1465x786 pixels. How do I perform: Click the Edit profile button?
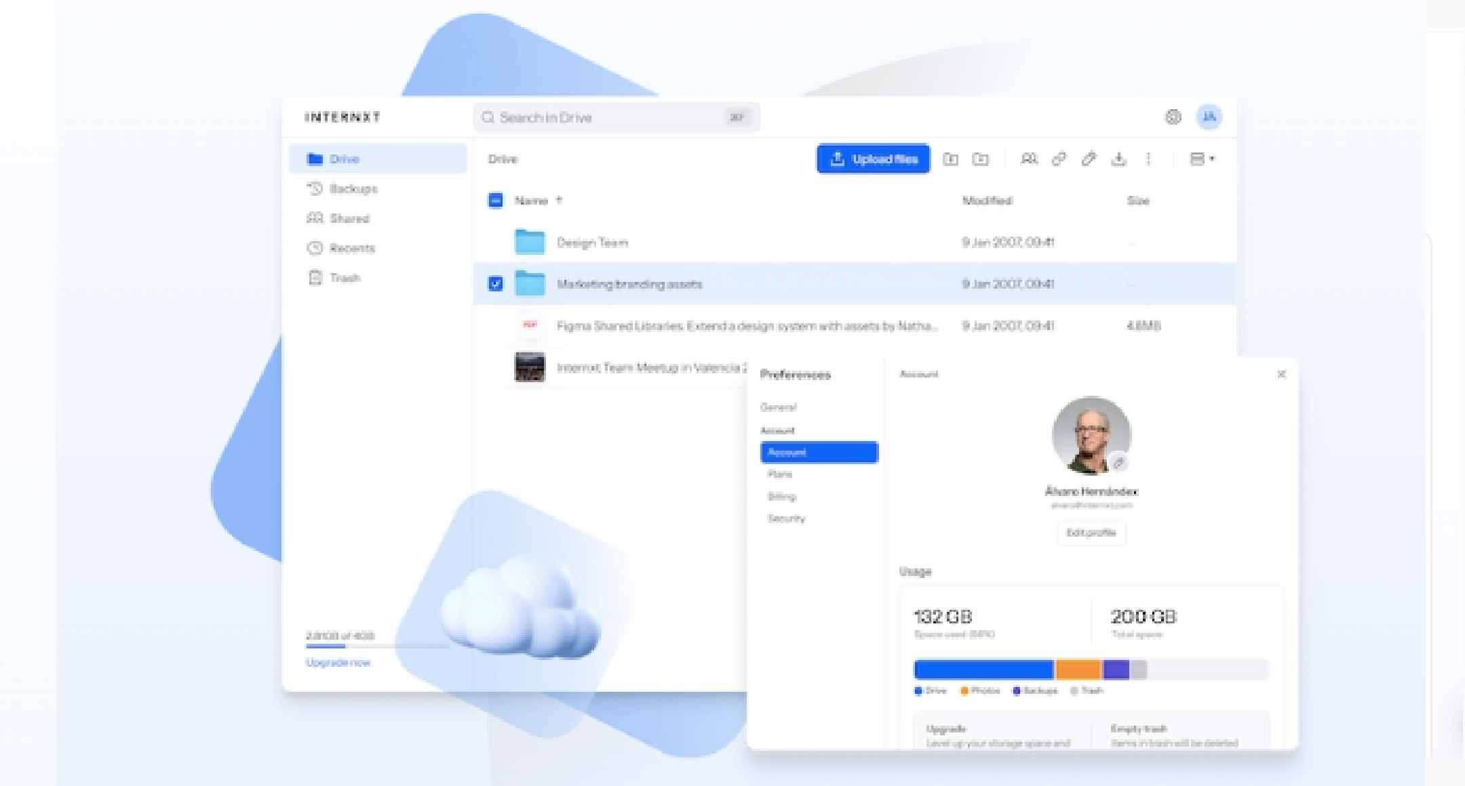pos(1091,533)
